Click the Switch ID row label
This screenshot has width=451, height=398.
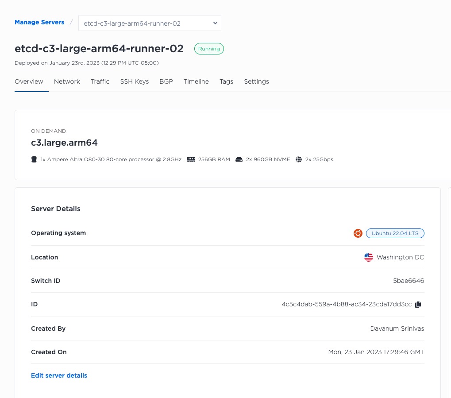click(x=46, y=281)
